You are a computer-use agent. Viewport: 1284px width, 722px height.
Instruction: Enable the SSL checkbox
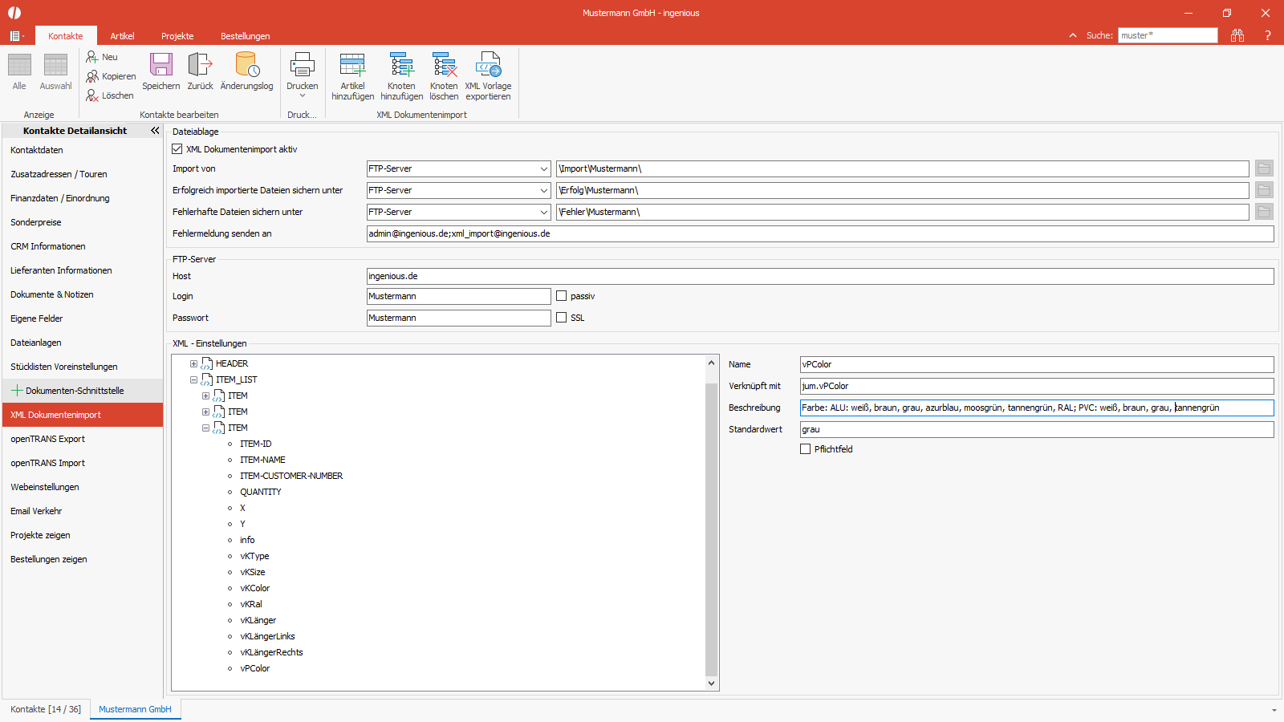[562, 318]
